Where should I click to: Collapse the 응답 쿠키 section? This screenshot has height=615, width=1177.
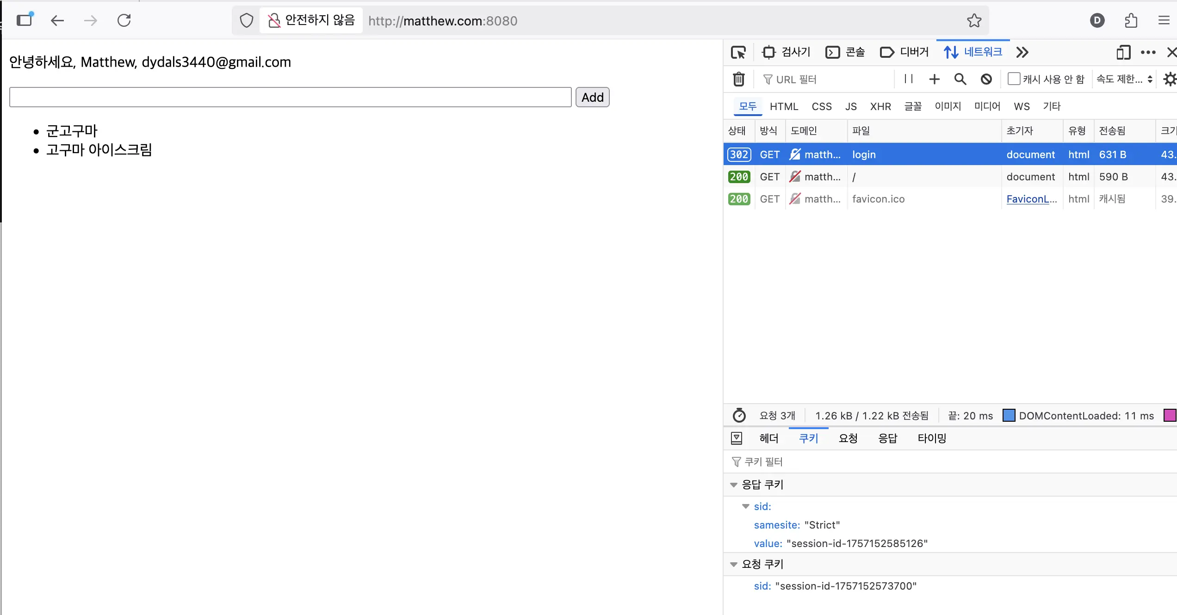[x=733, y=485]
